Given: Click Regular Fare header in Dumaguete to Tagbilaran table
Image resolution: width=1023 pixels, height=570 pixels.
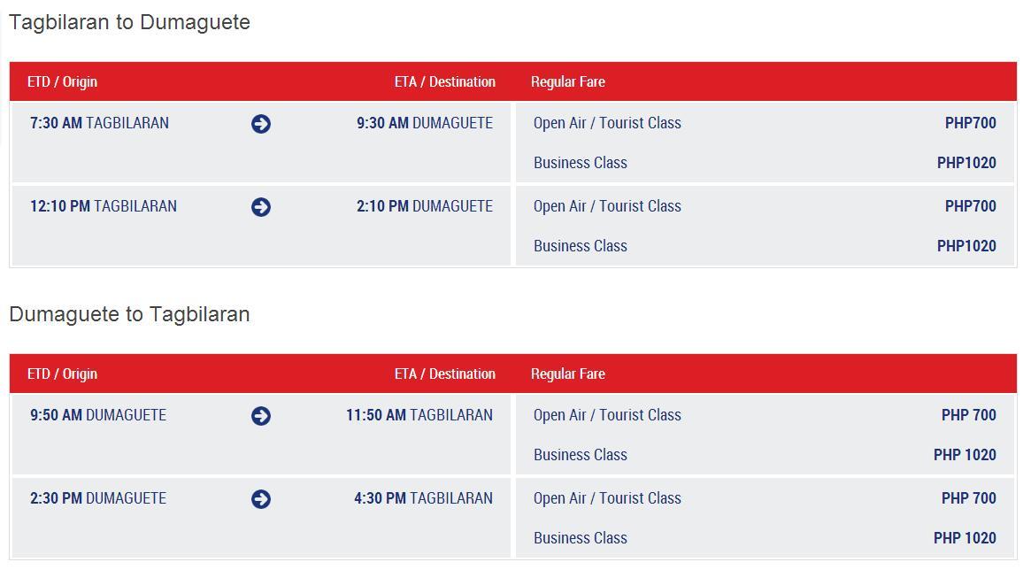Looking at the screenshot, I should tap(567, 374).
